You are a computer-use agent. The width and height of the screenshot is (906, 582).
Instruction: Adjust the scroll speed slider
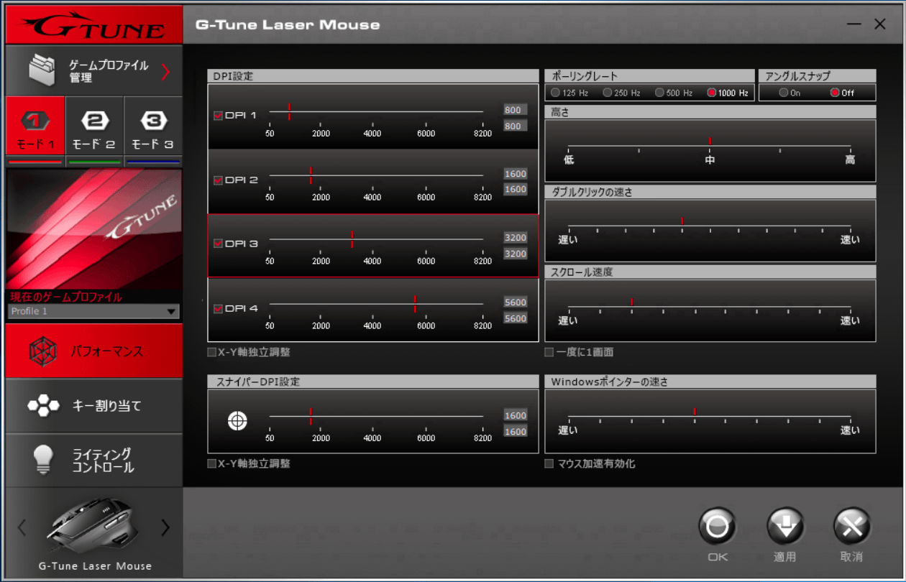coord(709,307)
